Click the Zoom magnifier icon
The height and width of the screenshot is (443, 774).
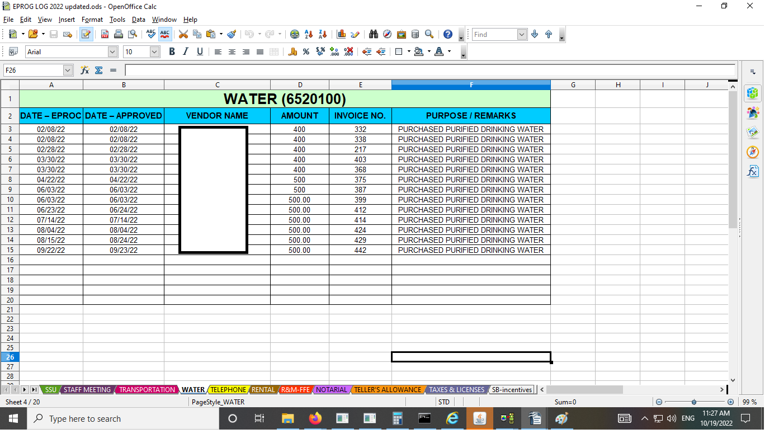[x=429, y=34]
